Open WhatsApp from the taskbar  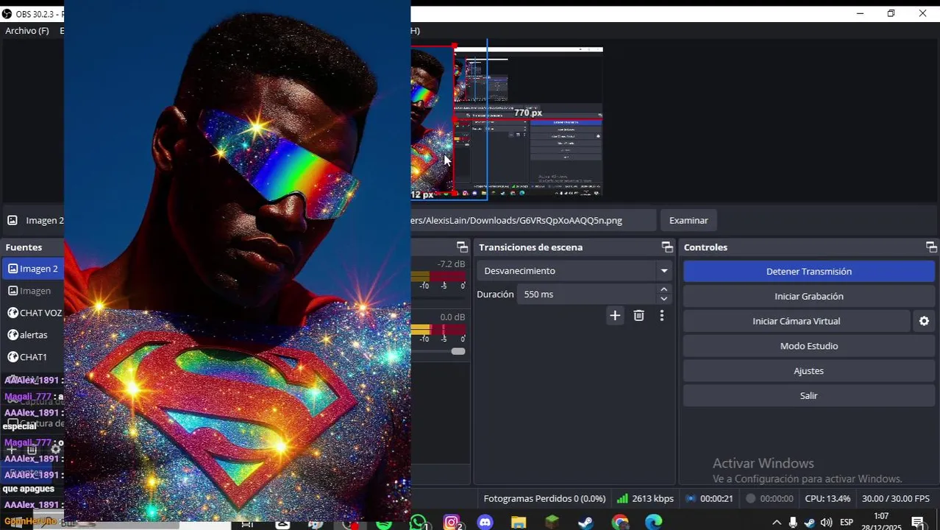pyautogui.click(x=419, y=523)
